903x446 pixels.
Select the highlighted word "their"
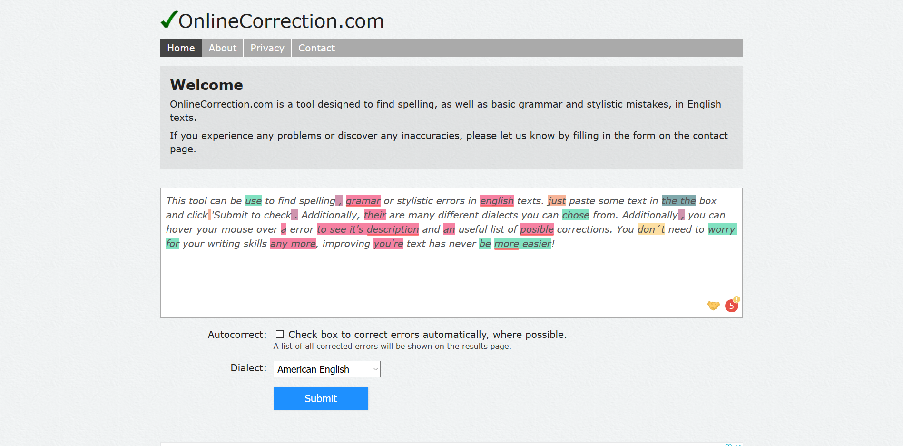[375, 215]
